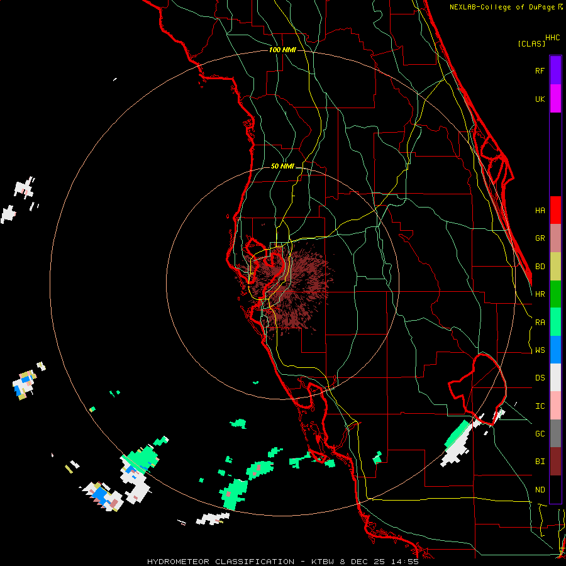
Task: Click the red HA legend swatch
Action: 555,210
